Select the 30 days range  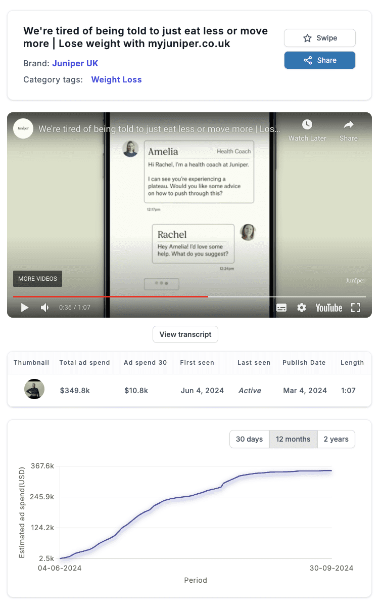pos(249,439)
